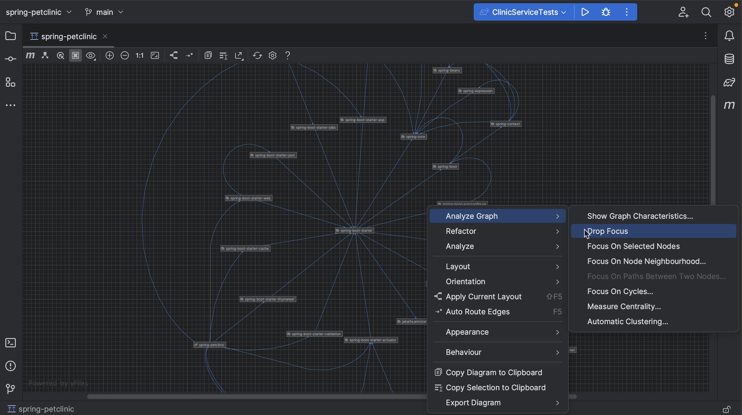Click the diagram settings gear icon
Image resolution: width=742 pixels, height=415 pixels.
click(272, 55)
